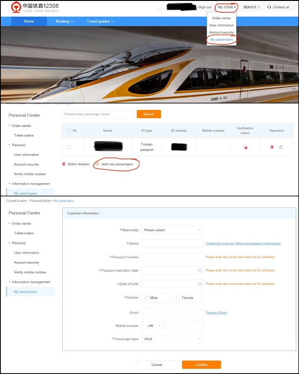This screenshot has width=299, height=374.
Task: Click the red delete passenger trash icon
Action: [272, 147]
